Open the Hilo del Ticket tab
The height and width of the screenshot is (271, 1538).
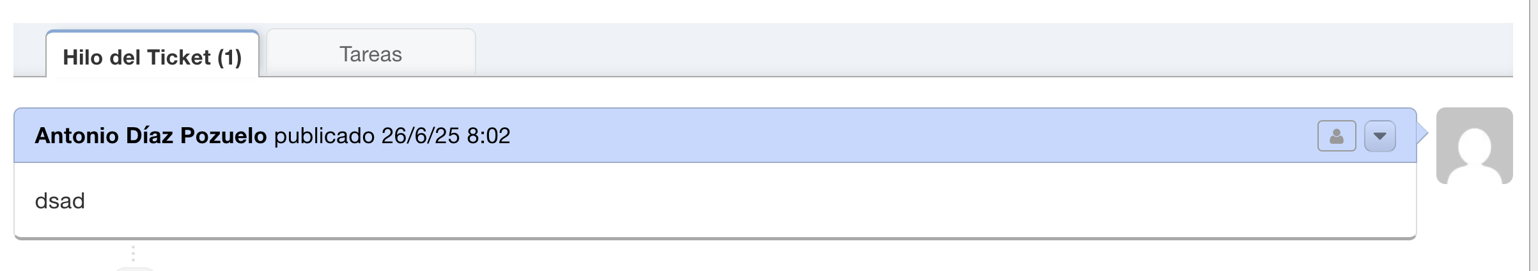pyautogui.click(x=152, y=57)
